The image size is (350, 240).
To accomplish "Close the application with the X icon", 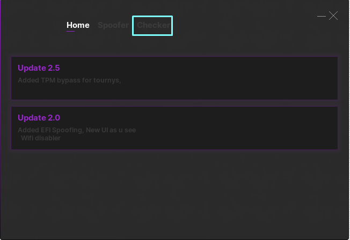I will click(333, 16).
